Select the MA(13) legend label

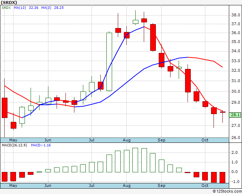(20, 8)
